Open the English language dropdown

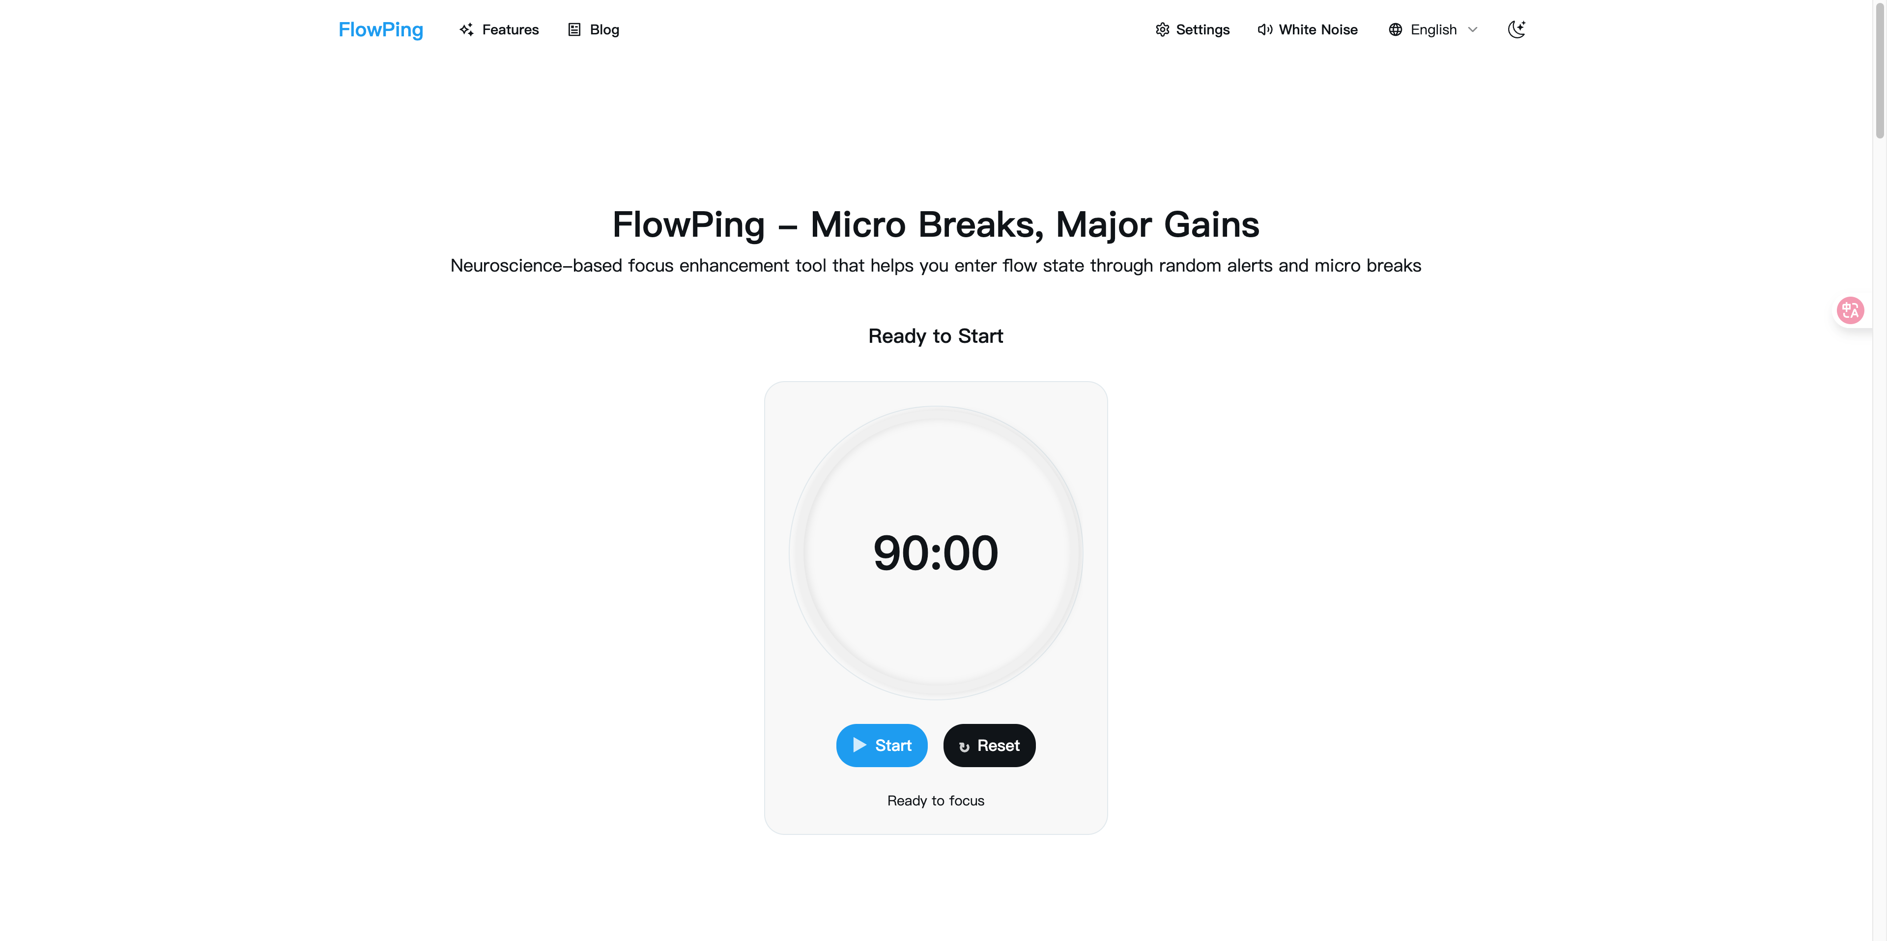pyautogui.click(x=1433, y=30)
